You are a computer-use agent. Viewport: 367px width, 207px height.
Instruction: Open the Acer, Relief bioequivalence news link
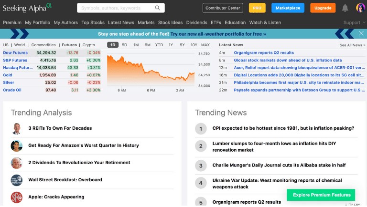tap(299, 68)
